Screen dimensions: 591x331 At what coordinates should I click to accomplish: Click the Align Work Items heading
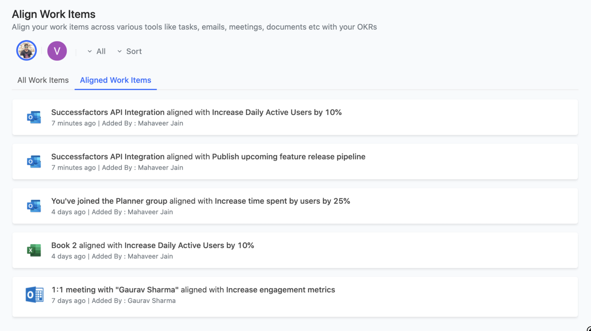coord(54,14)
